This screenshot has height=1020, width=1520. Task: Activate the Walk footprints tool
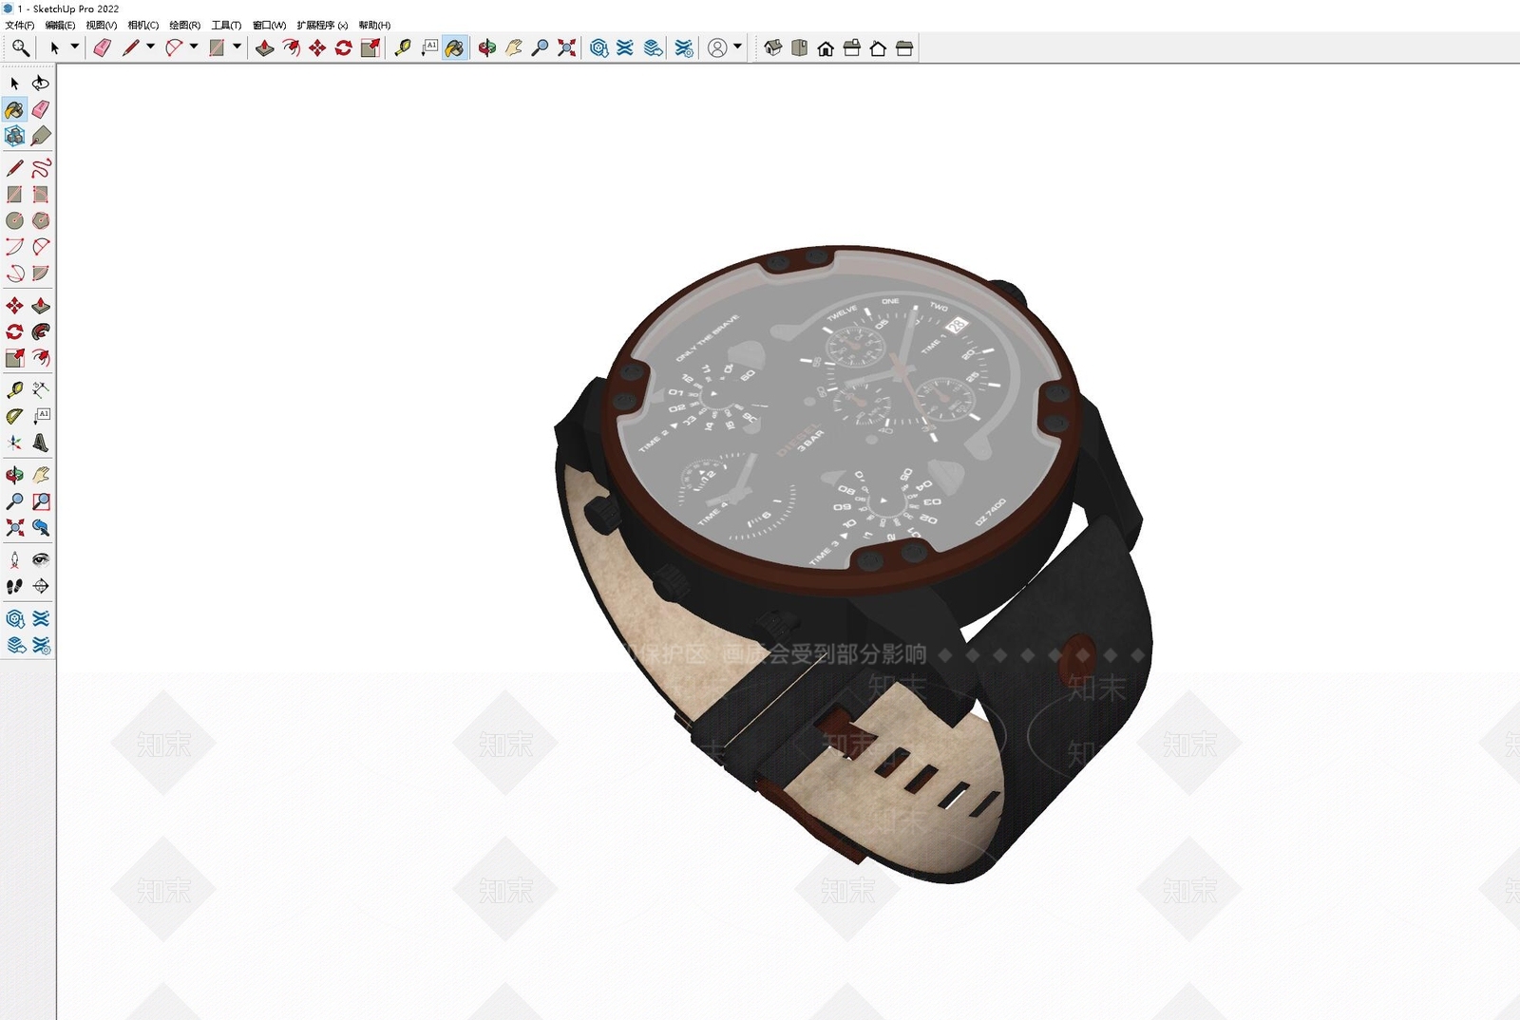[15, 586]
